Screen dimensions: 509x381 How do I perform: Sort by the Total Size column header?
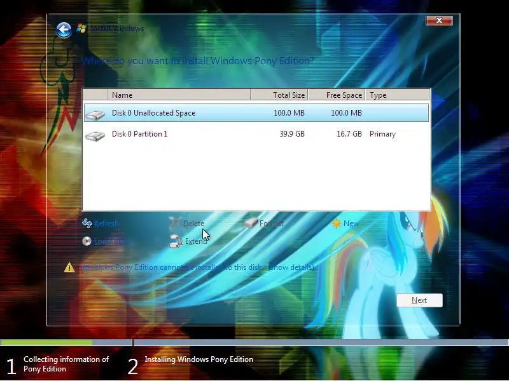pos(279,95)
